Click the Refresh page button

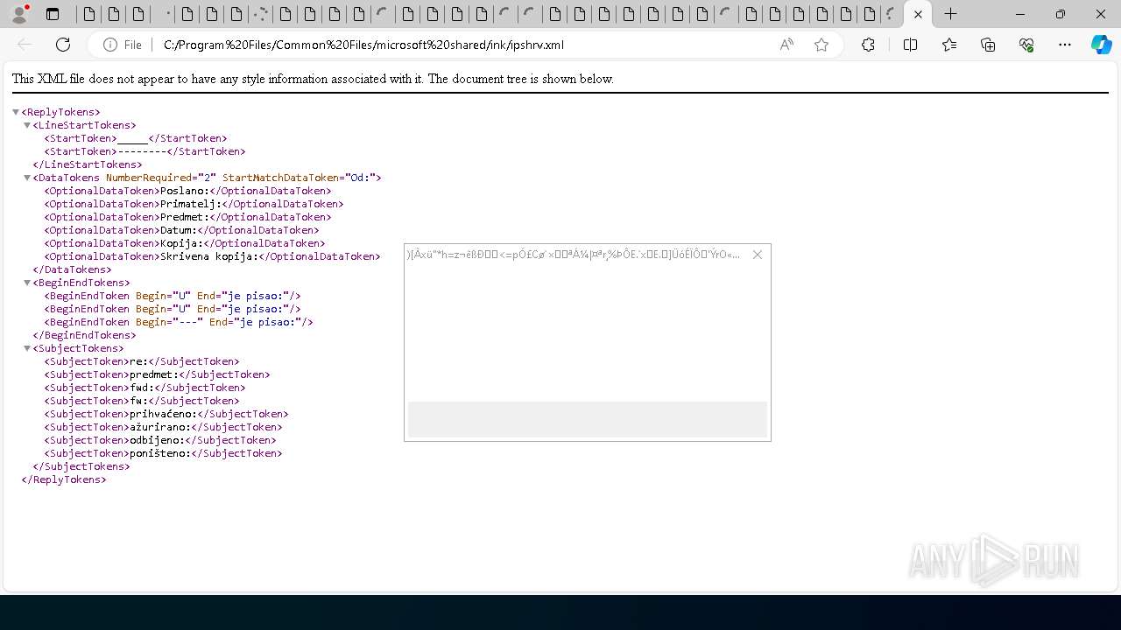click(63, 45)
